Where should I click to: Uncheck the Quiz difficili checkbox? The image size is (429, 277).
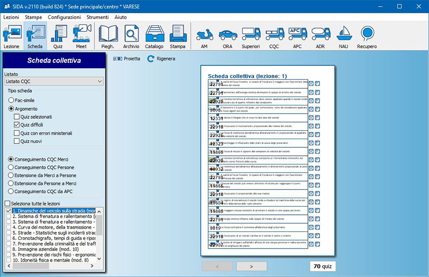17,124
